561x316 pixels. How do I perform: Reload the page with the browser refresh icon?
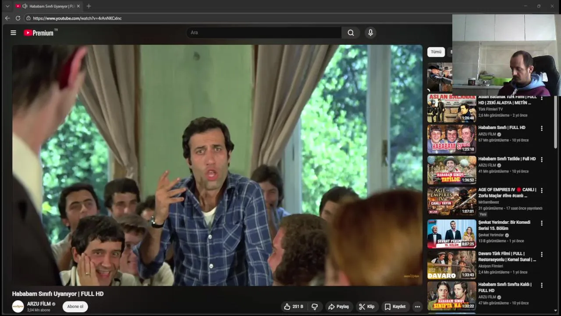coord(18,18)
